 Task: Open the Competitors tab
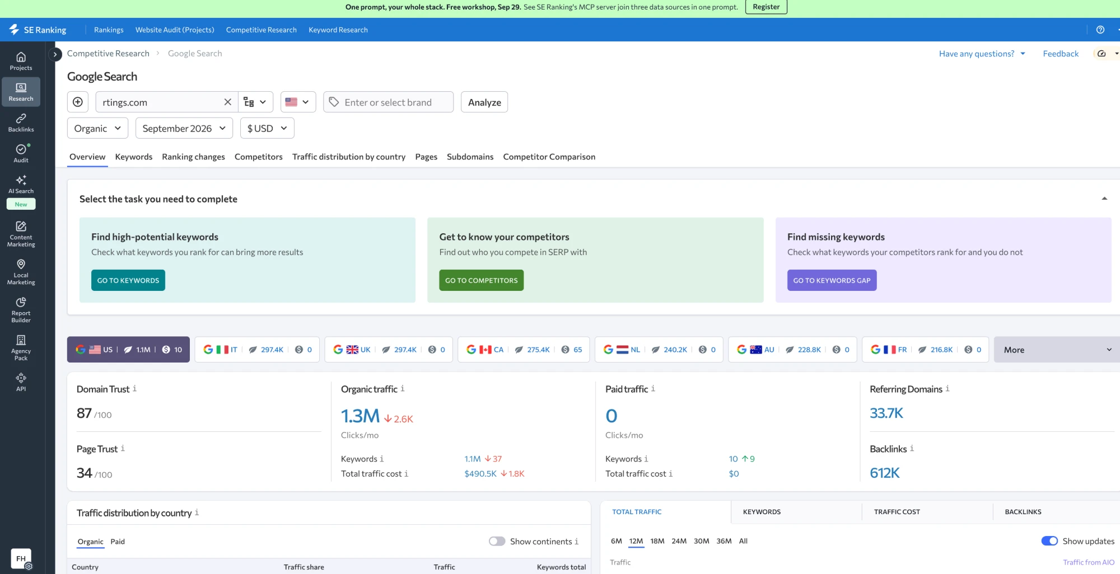(259, 157)
